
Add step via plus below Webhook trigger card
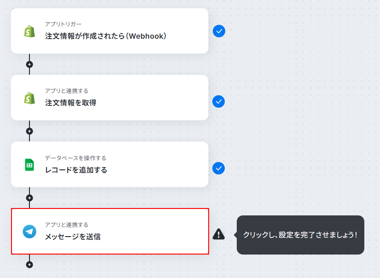click(29, 64)
